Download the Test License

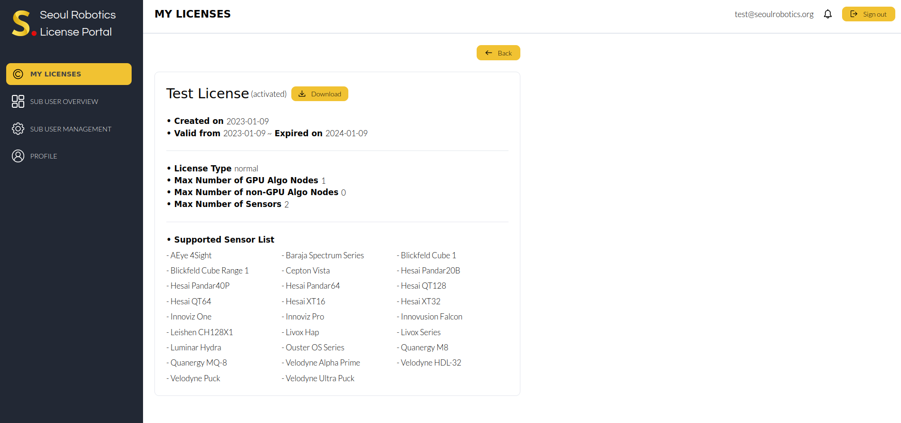pos(320,94)
